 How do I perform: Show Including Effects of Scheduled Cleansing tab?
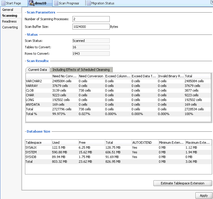click(81, 70)
